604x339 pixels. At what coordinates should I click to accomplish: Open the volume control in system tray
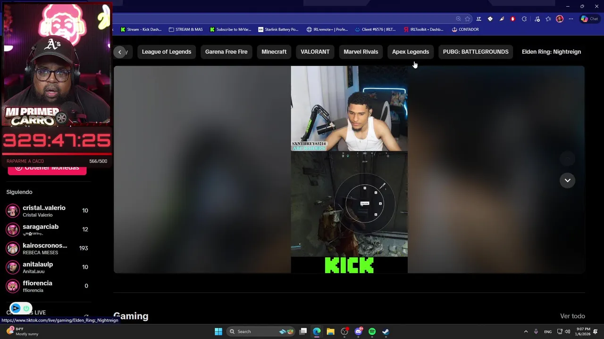(x=568, y=331)
